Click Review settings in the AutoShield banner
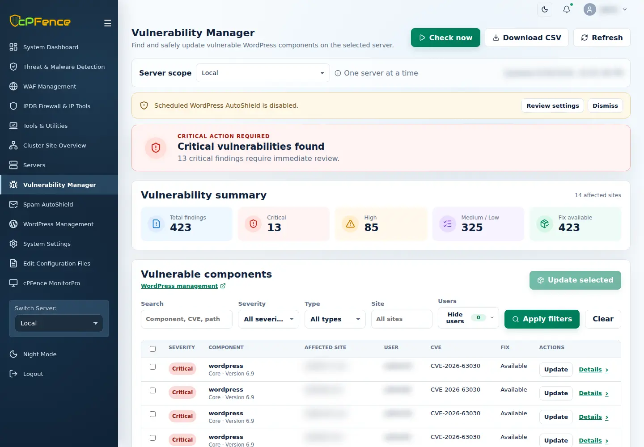Screen dimensions: 644x447 tap(553, 105)
